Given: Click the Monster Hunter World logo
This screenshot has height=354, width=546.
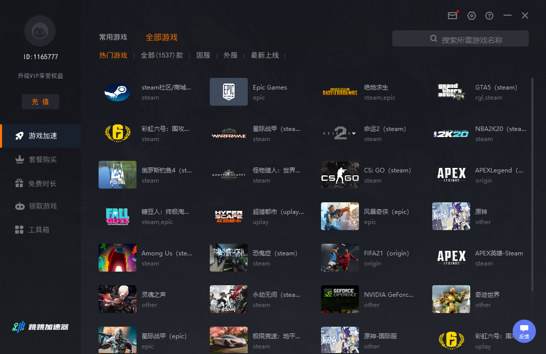Looking at the screenshot, I should coord(229,174).
